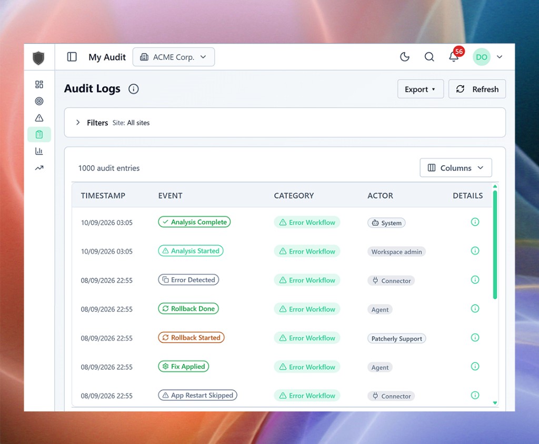Click the System actor tag
This screenshot has width=539, height=444.
(x=386, y=223)
